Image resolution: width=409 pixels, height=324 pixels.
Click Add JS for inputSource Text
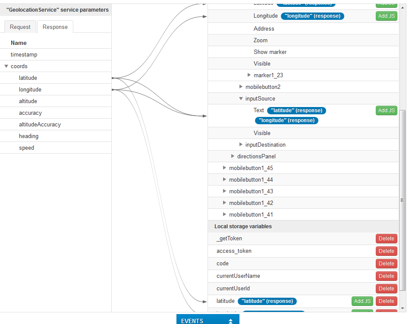tap(386, 110)
